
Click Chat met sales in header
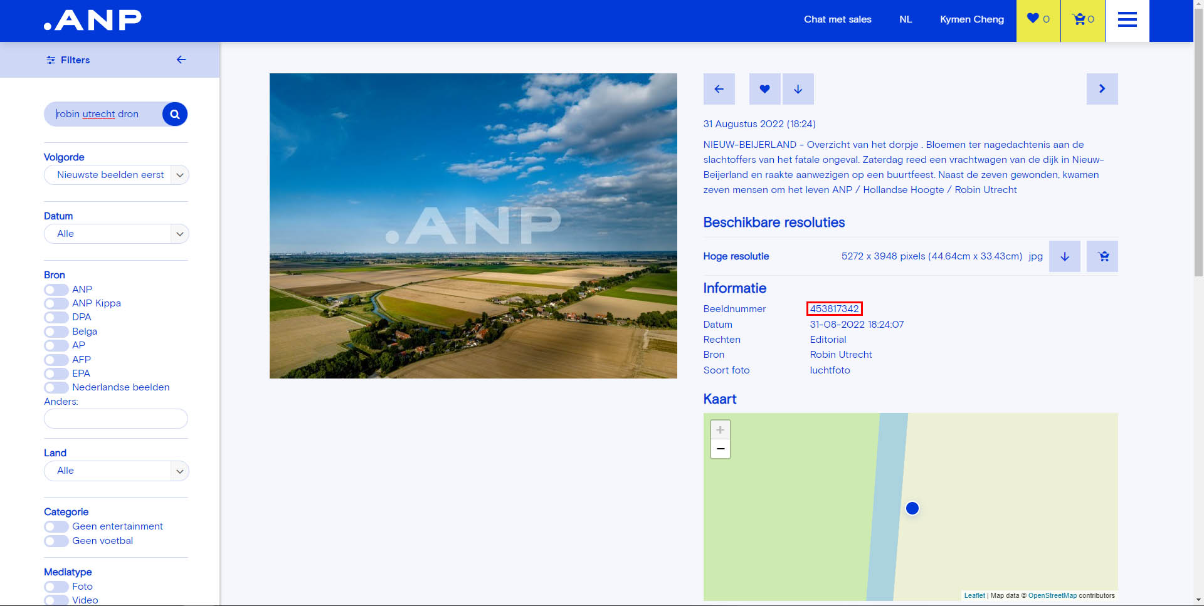pyautogui.click(x=837, y=19)
